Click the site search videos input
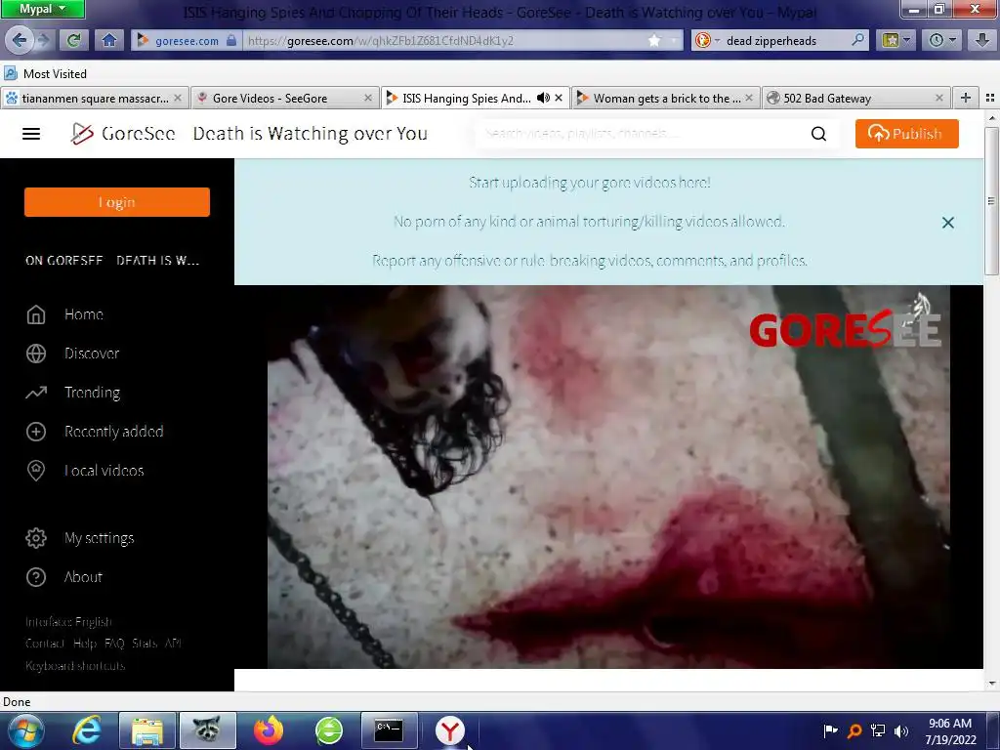This screenshot has width=1000, height=750. (641, 133)
